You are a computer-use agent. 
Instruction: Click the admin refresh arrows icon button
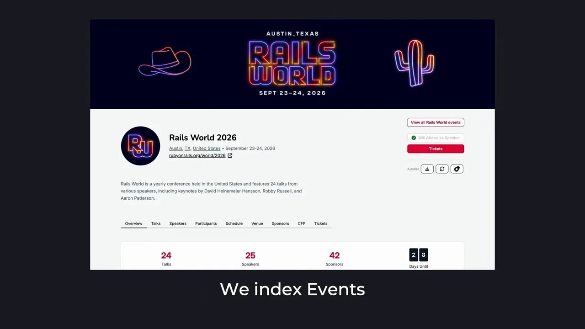coord(442,169)
